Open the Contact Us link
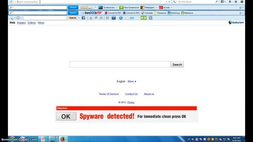The height and width of the screenshot is (142, 253). click(x=131, y=94)
